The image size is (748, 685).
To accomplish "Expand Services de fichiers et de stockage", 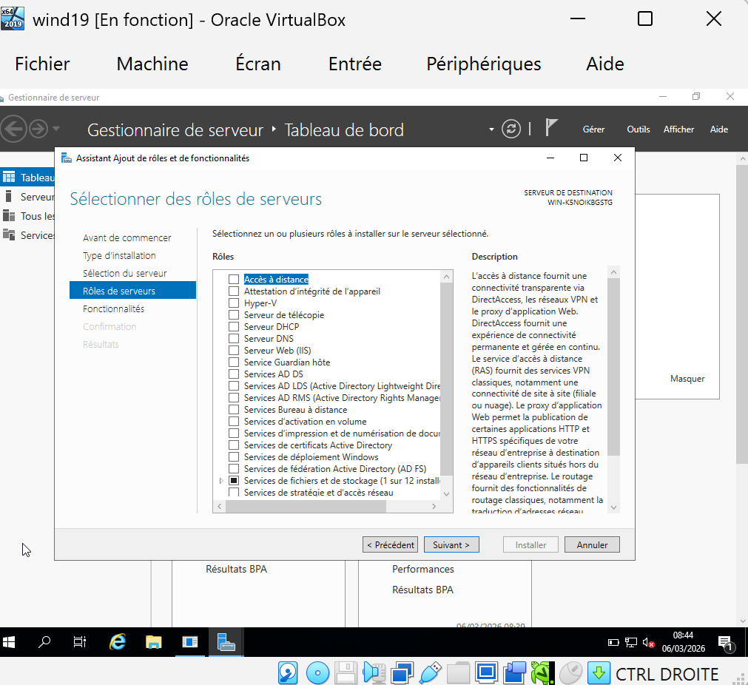I will pyautogui.click(x=221, y=481).
